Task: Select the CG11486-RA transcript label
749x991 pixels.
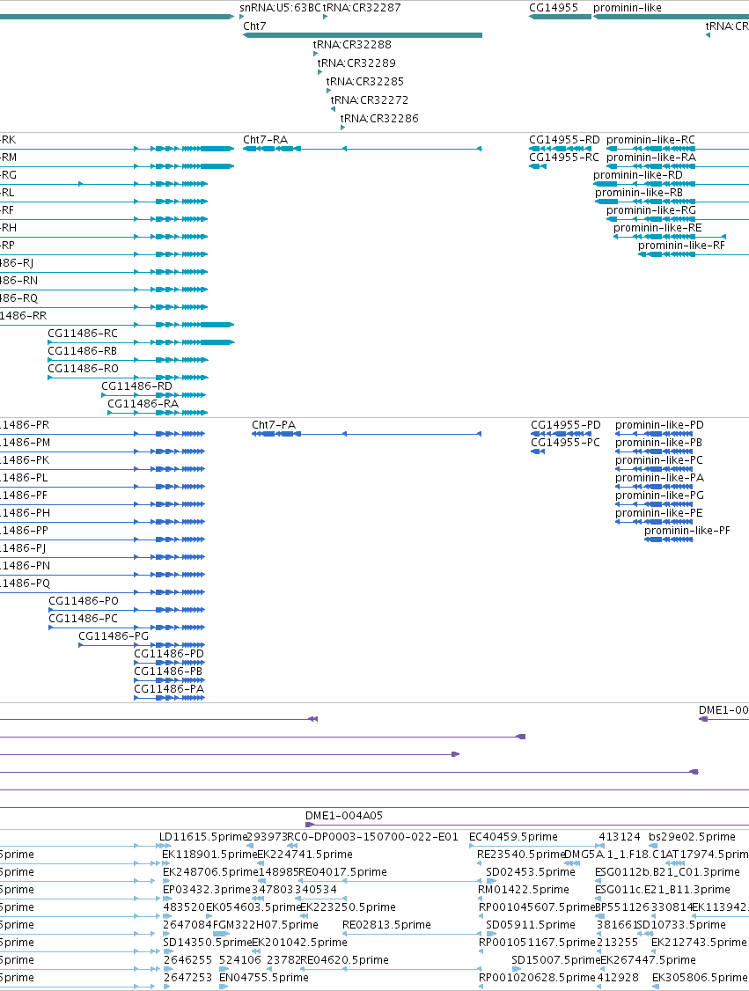Action: coord(143,405)
